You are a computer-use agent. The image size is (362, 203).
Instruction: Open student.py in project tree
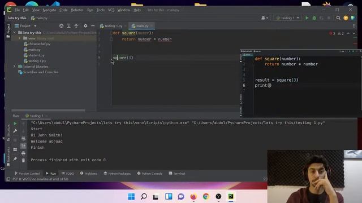[x=34, y=55]
